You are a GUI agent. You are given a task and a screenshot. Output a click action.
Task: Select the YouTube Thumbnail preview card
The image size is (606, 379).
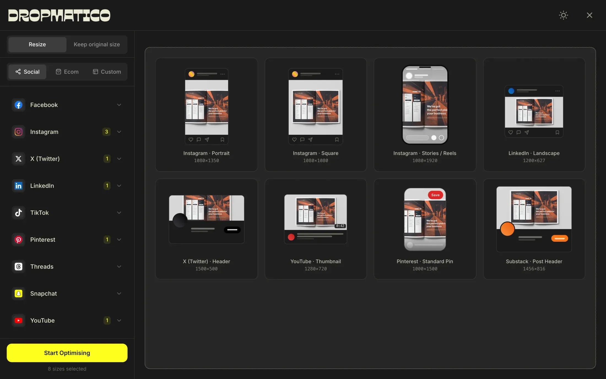316,229
